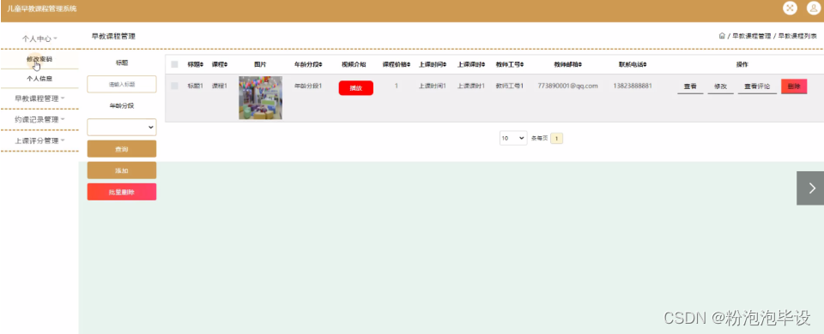Click the phone number 13823888881 cell

pos(633,86)
